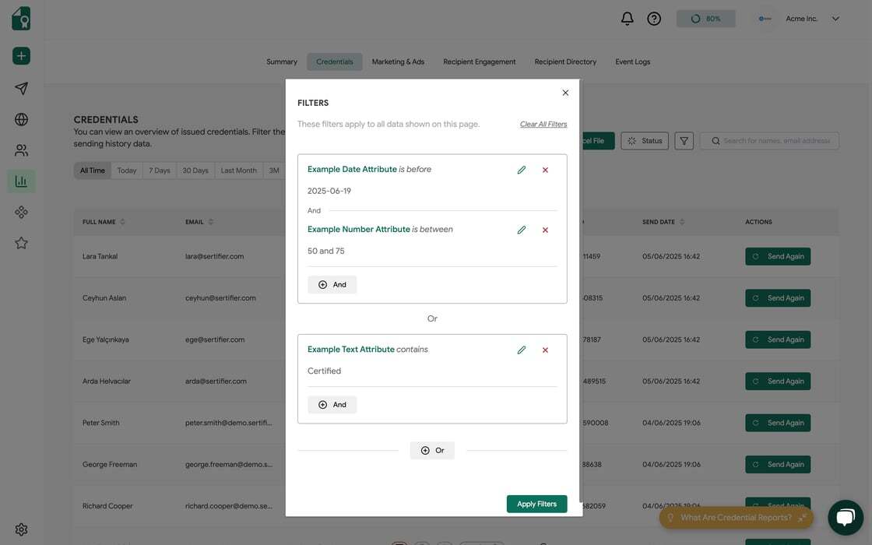Click the 2025-06-19 date value

pos(329,191)
